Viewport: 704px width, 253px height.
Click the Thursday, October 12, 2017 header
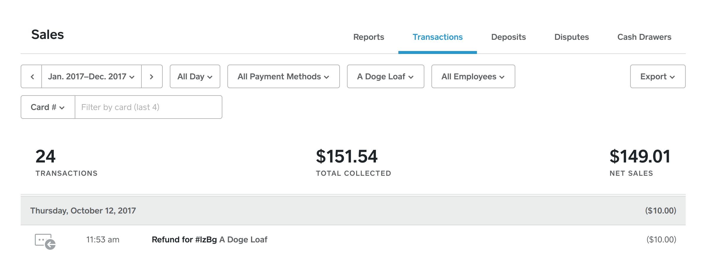(83, 211)
